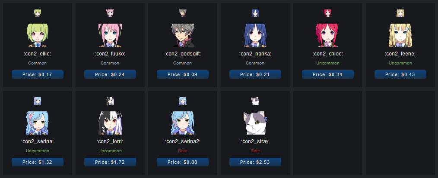Click the small stray cat emoticon icon
This screenshot has width=438, height=178.
[255, 101]
